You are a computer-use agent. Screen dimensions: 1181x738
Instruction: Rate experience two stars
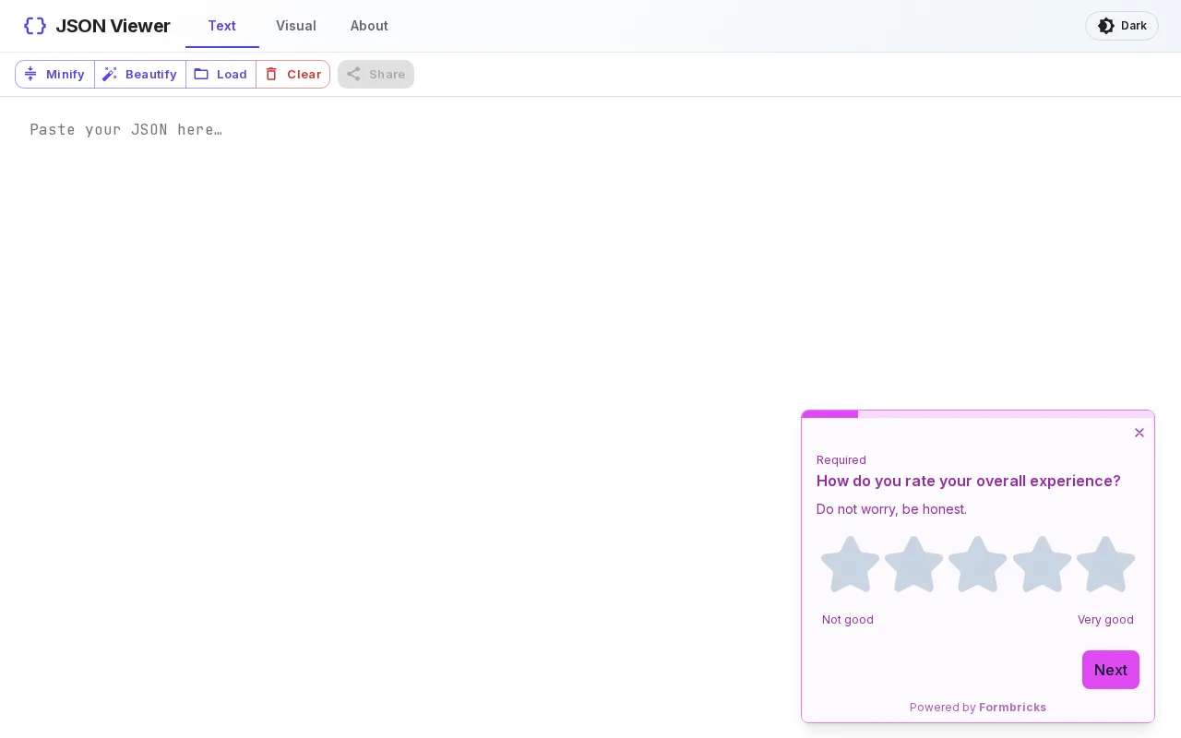(x=914, y=565)
